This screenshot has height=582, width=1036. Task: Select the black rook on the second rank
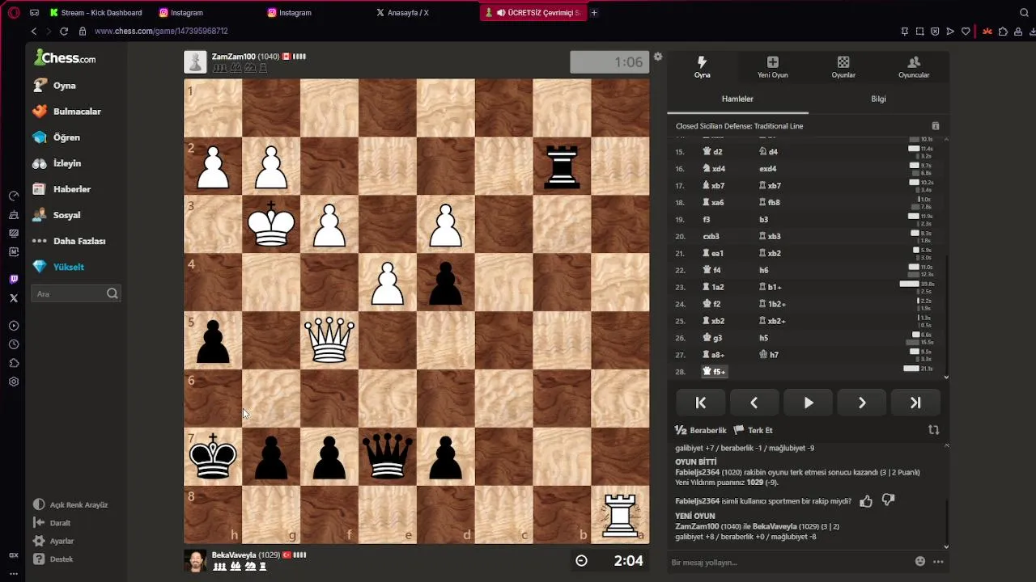pyautogui.click(x=562, y=167)
